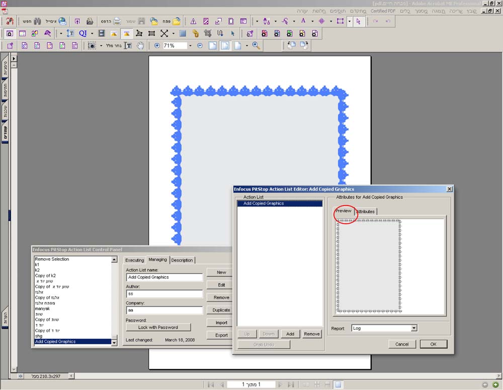This screenshot has height=390, width=503.
Task: Click the zoom in plus icon
Action: (x=157, y=46)
